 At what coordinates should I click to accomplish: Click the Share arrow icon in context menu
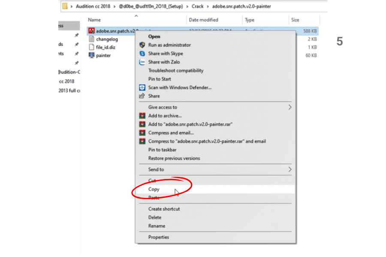click(142, 96)
